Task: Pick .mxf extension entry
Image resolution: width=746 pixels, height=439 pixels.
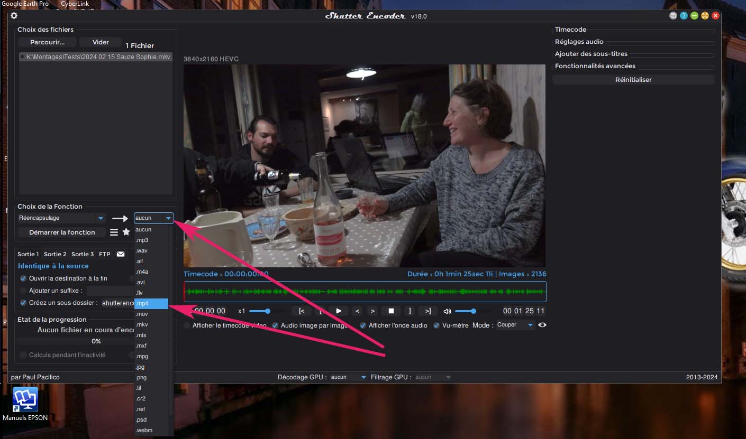Action: pyautogui.click(x=151, y=345)
